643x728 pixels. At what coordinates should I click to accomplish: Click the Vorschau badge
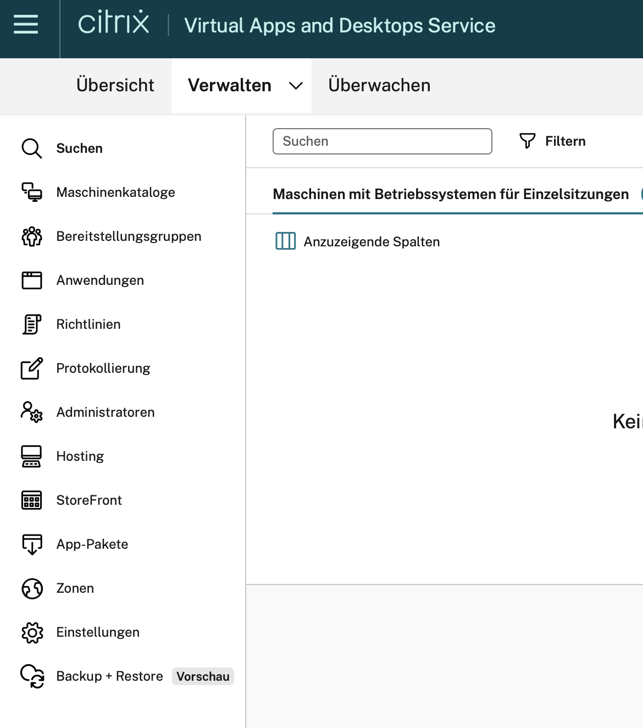(x=203, y=676)
